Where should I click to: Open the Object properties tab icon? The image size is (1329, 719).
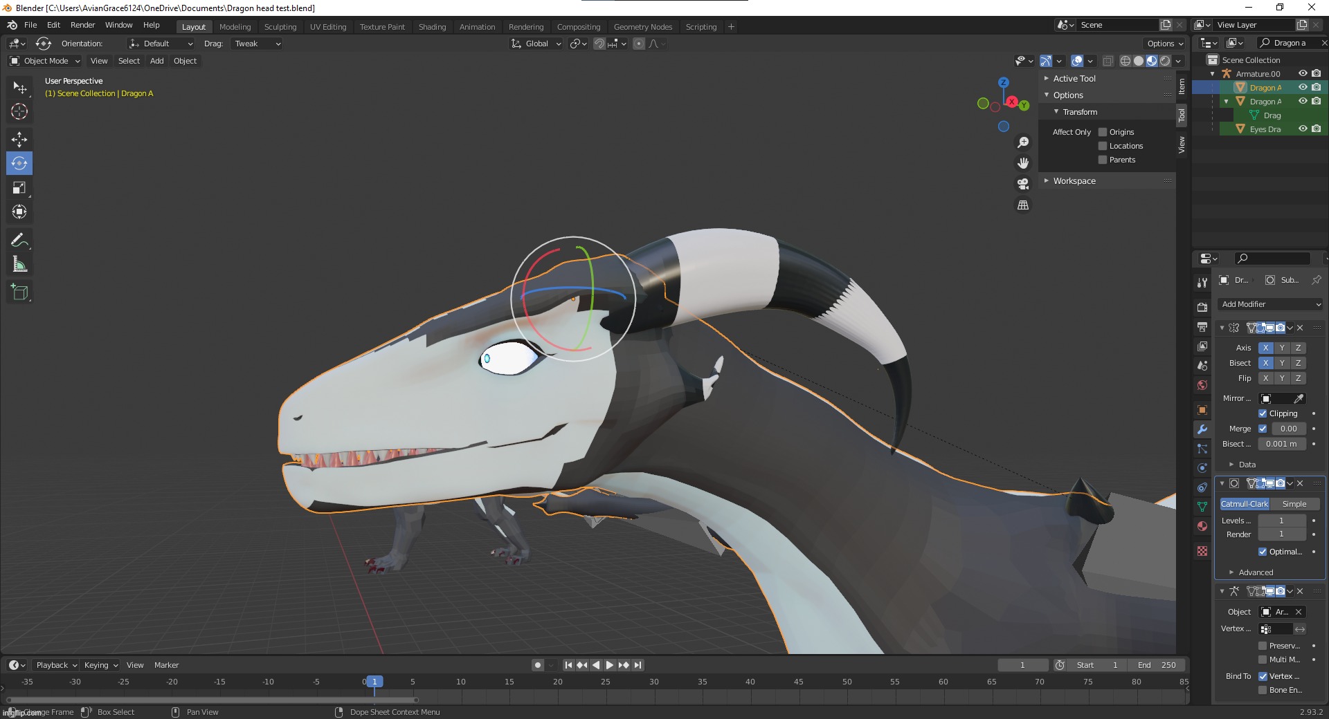(x=1202, y=410)
